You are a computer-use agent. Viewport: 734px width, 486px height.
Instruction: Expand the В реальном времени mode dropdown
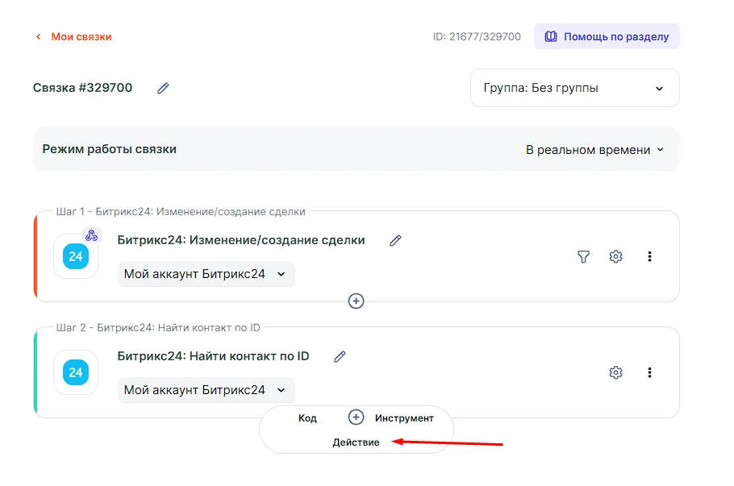pyautogui.click(x=594, y=149)
